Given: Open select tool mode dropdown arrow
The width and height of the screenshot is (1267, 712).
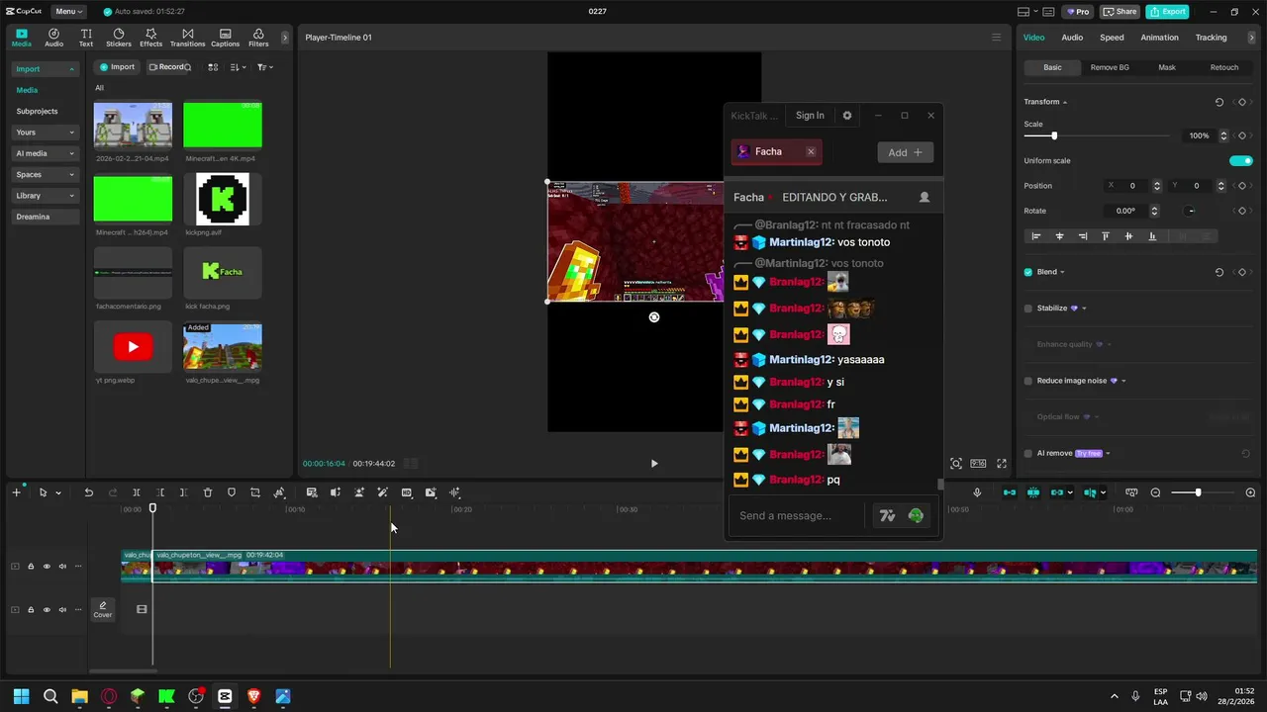Looking at the screenshot, I should 58,492.
